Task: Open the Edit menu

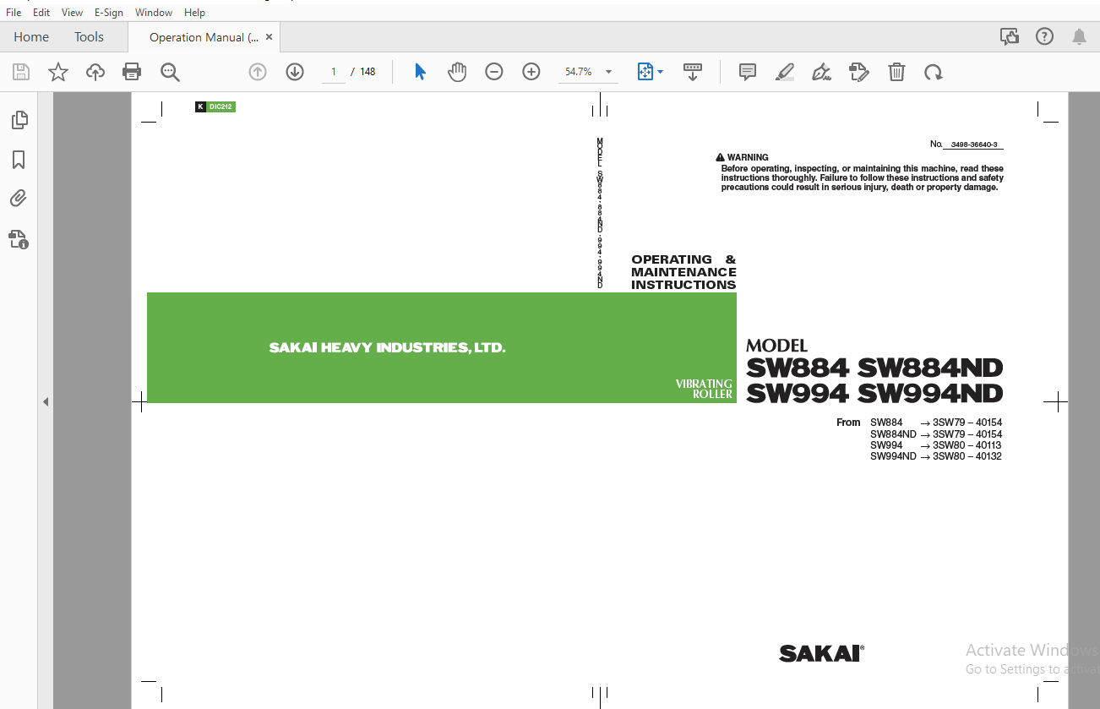Action: (41, 13)
